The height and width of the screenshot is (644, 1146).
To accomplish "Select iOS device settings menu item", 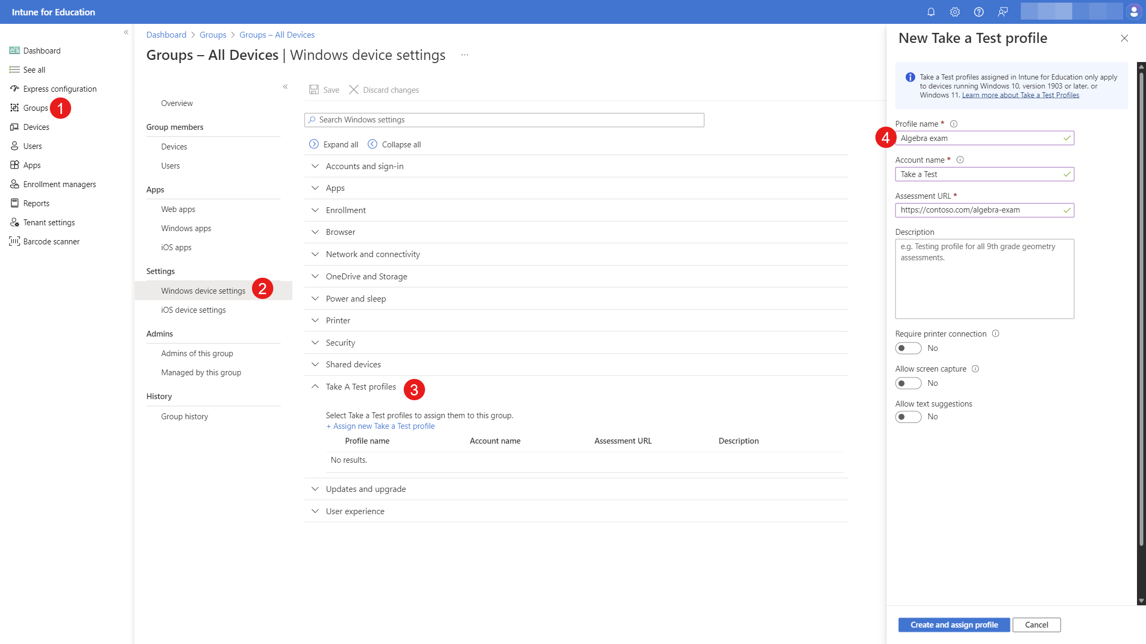I will [193, 310].
